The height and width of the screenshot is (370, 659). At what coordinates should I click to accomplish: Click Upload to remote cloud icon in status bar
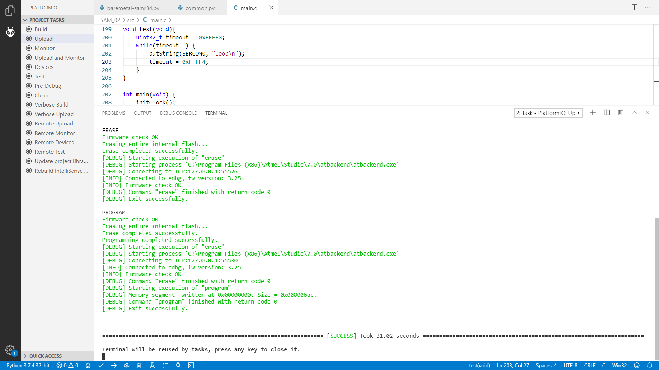click(x=127, y=365)
